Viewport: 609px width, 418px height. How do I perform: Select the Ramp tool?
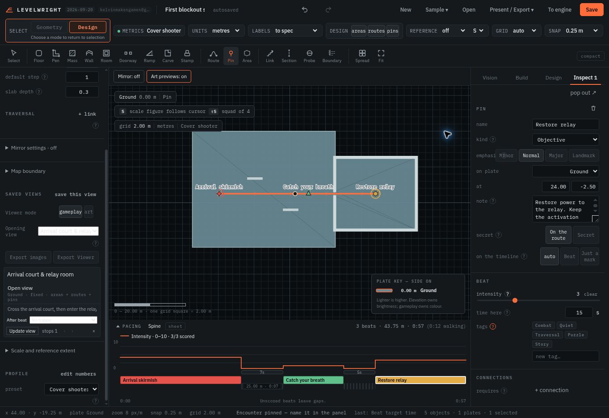point(149,56)
